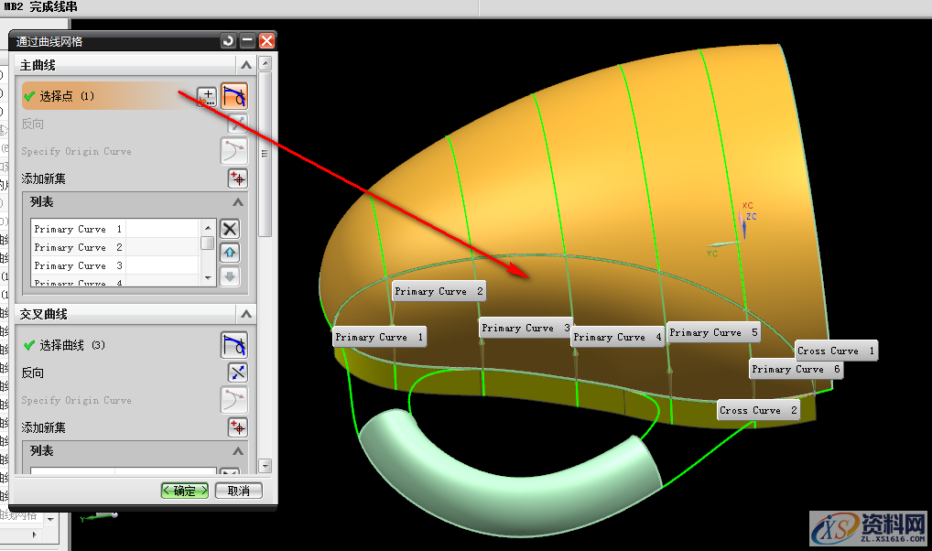Viewport: 932px width, 551px height.
Task: Collapse the 交叉曲线 section
Action: (x=245, y=314)
